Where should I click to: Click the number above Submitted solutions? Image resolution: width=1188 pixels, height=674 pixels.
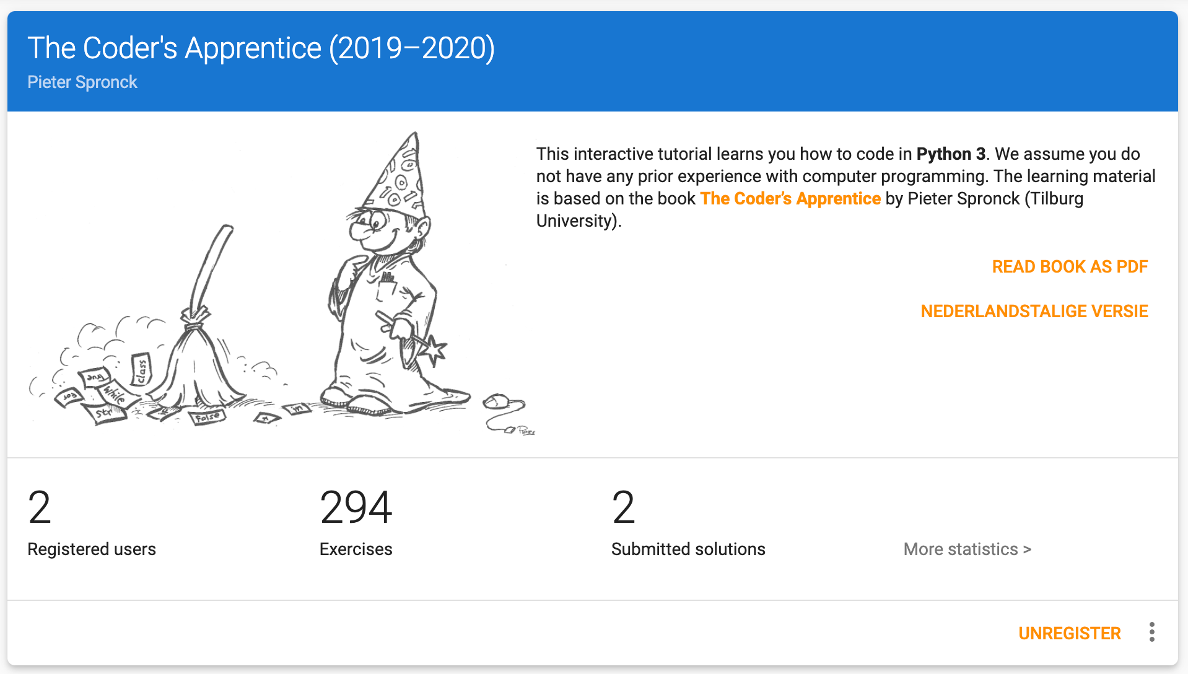click(x=623, y=507)
